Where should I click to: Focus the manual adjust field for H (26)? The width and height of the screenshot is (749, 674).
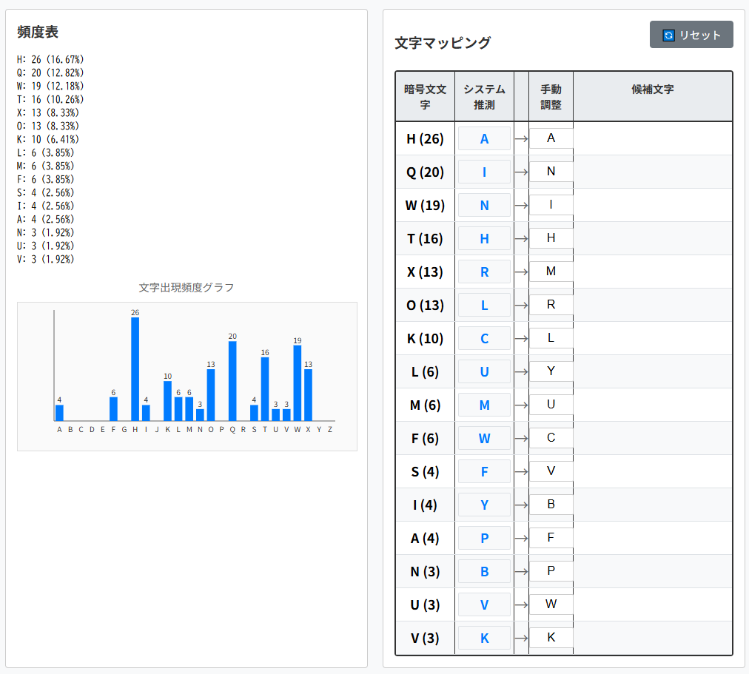(x=551, y=138)
